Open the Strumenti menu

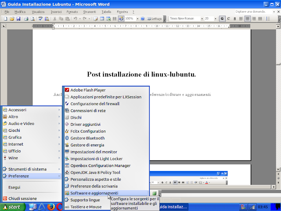(90, 12)
